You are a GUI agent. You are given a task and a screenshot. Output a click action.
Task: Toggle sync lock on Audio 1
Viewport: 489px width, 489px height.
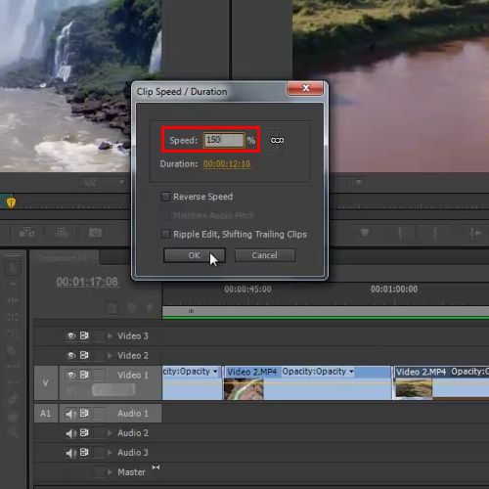84,413
